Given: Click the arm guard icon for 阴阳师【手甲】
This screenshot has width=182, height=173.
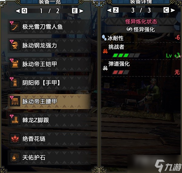Looking at the screenshot, I should click(x=15, y=83).
